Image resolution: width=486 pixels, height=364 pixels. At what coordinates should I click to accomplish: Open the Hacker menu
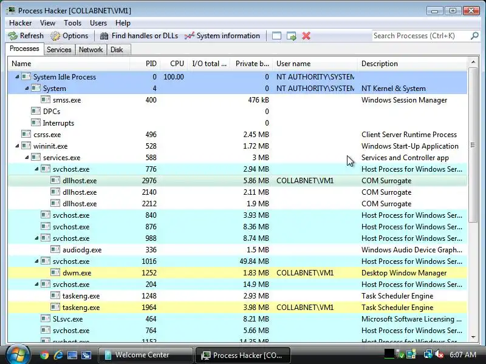tap(21, 23)
